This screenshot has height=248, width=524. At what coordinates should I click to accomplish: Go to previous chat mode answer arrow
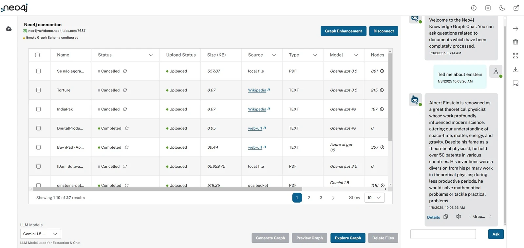click(x=470, y=217)
